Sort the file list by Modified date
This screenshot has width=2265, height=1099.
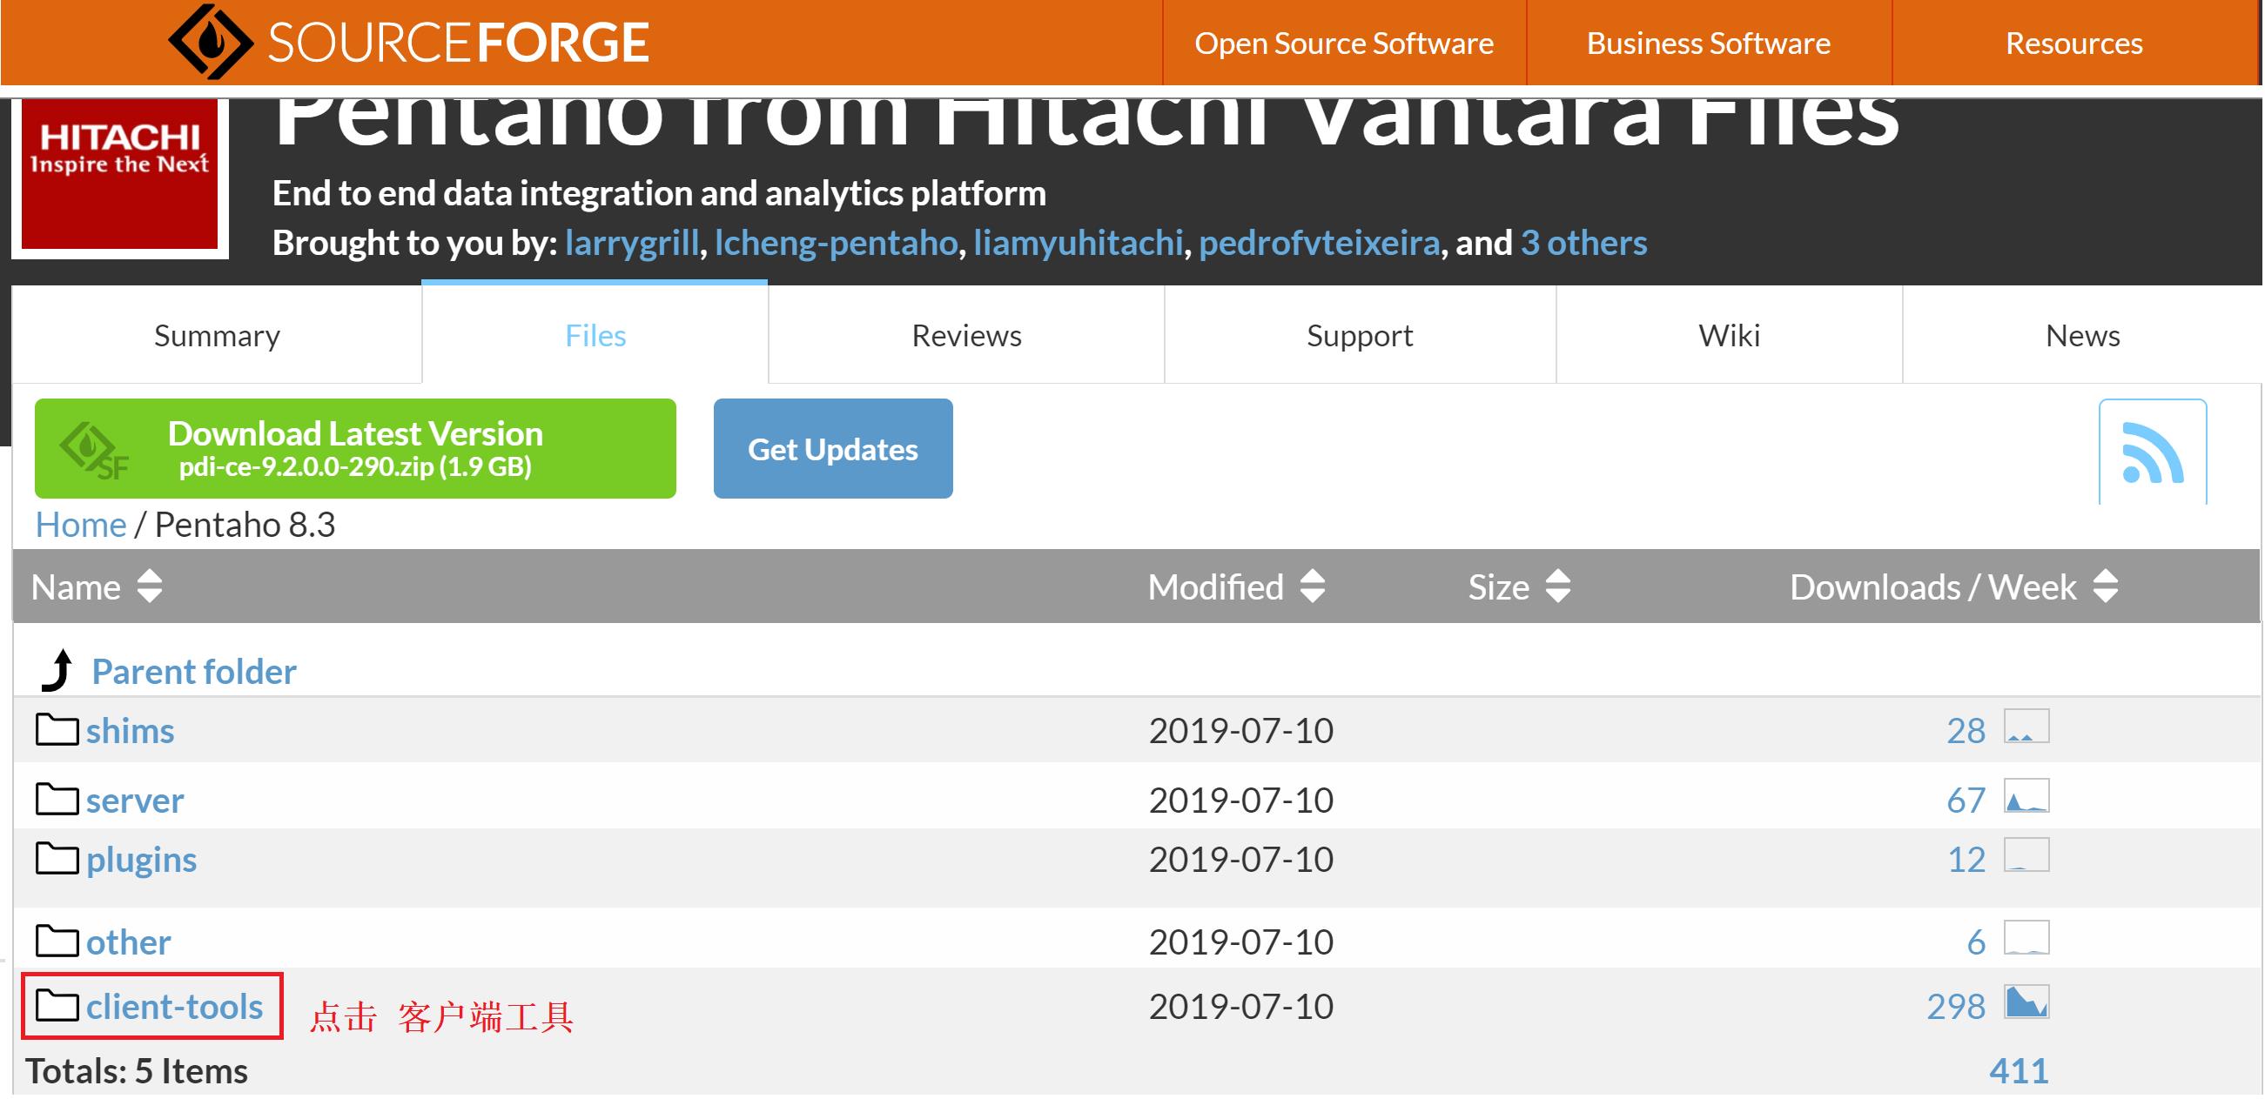click(1236, 586)
